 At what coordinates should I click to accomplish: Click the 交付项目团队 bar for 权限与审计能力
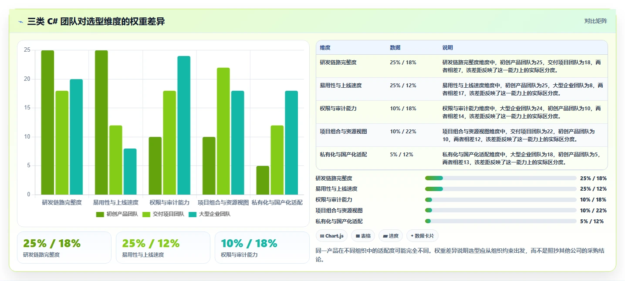(169, 143)
